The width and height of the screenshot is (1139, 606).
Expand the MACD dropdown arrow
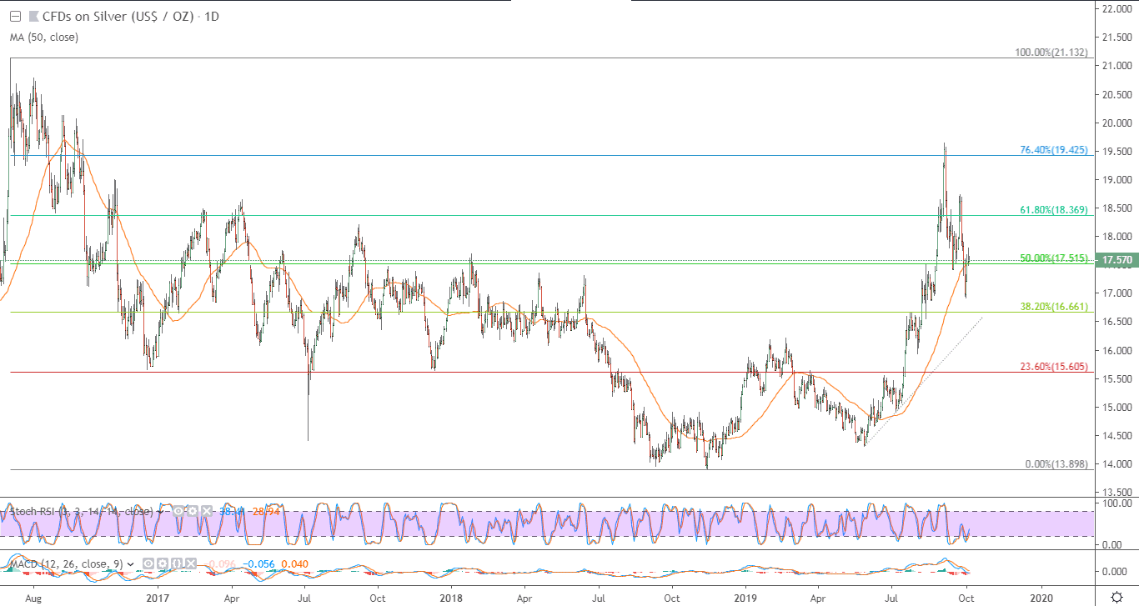[x=130, y=564]
